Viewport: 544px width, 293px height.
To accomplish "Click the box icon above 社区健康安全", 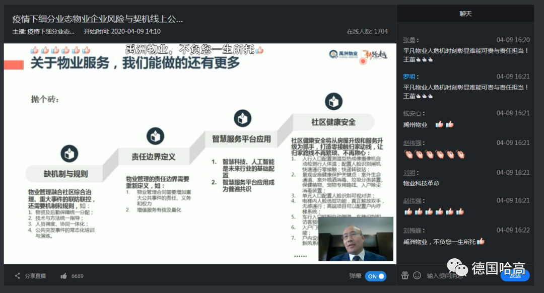I will tap(334, 101).
